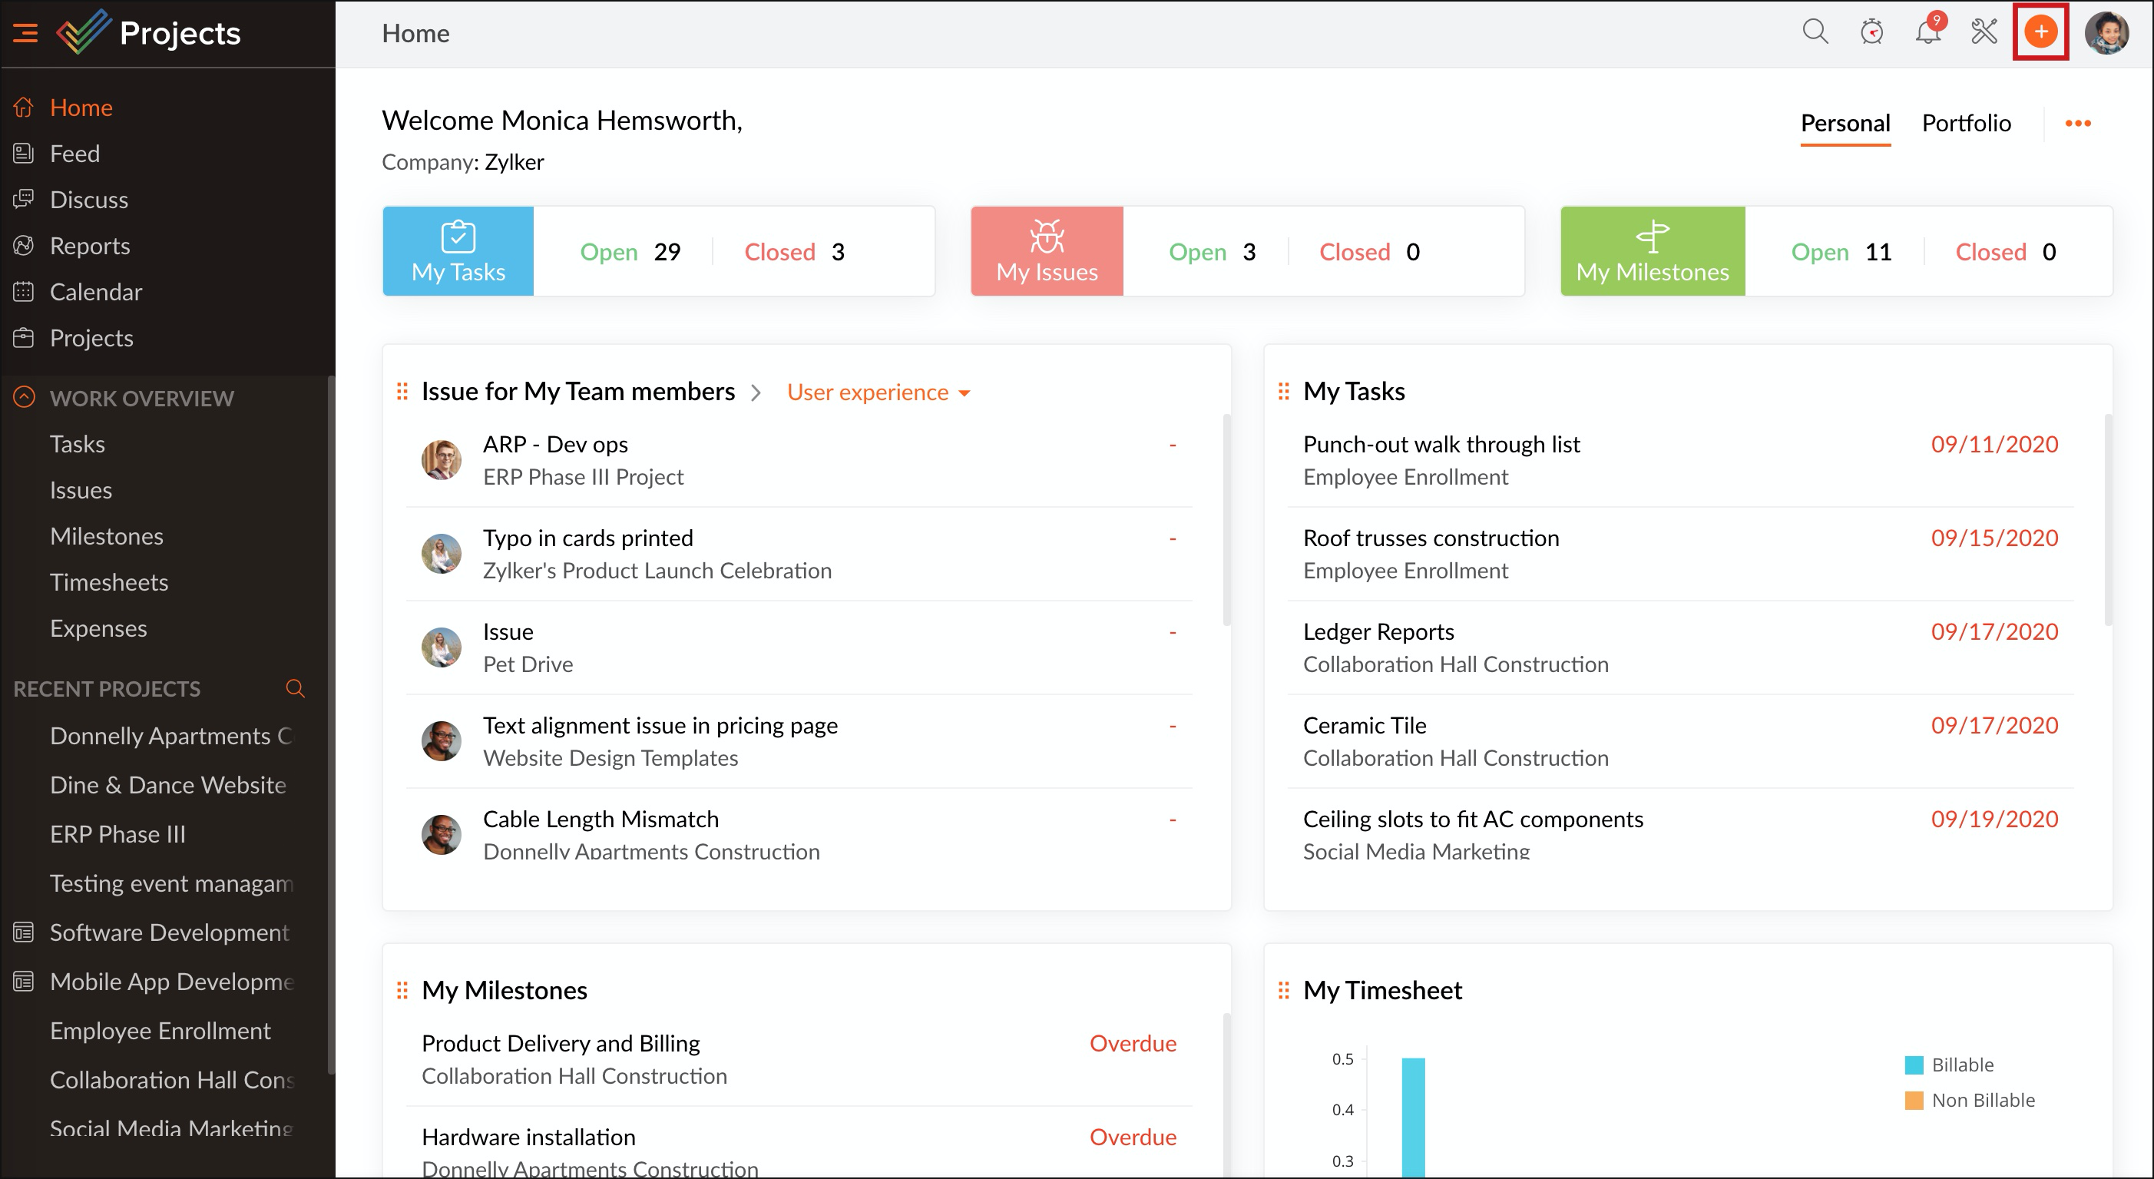Viewport: 2154px width, 1179px height.
Task: Click the My Milestones signpost tile
Action: [x=1653, y=251]
